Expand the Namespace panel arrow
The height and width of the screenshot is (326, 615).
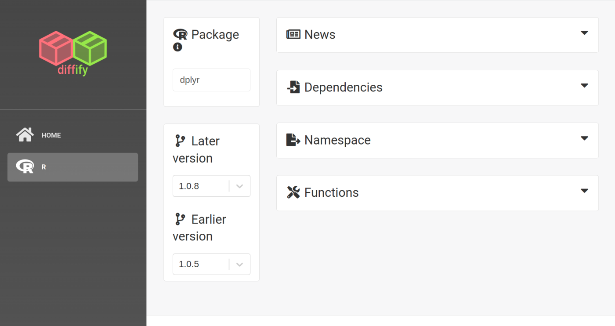pos(584,138)
